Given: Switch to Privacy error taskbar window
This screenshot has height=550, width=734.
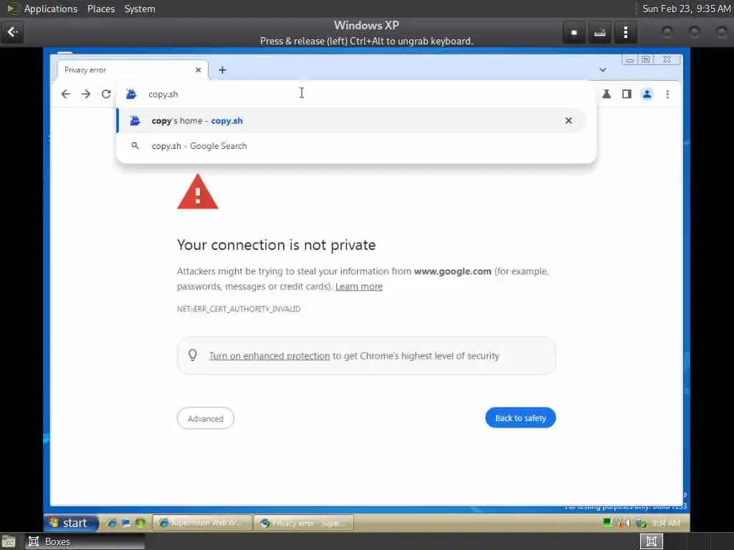Looking at the screenshot, I should [x=303, y=523].
